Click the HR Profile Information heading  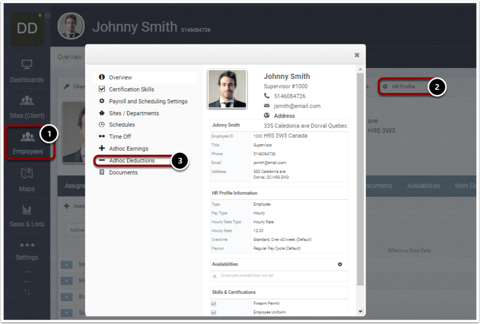[x=235, y=193]
